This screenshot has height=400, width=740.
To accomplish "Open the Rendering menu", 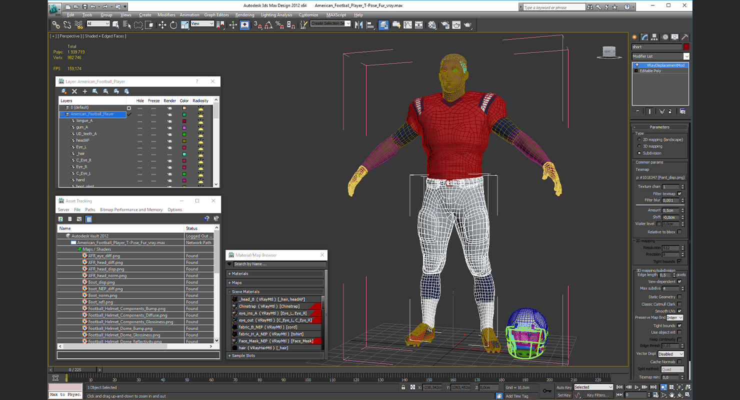I will tap(244, 15).
